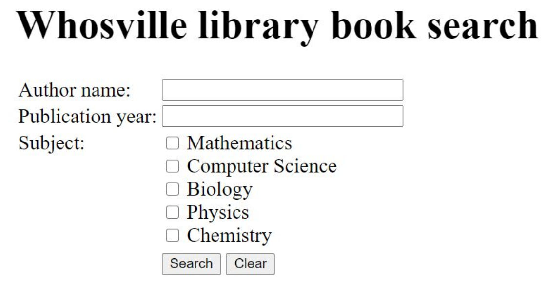Click the Author name text field
The image size is (547, 283).
click(282, 90)
